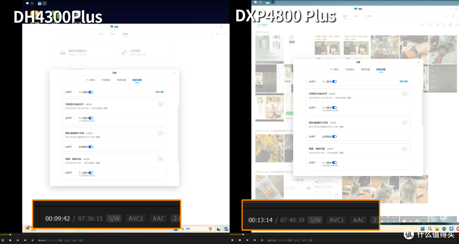The image size is (459, 244).
Task: Switch to 通用设置 tab in DH4300Plus settings dialog
Action: pyautogui.click(x=122, y=80)
